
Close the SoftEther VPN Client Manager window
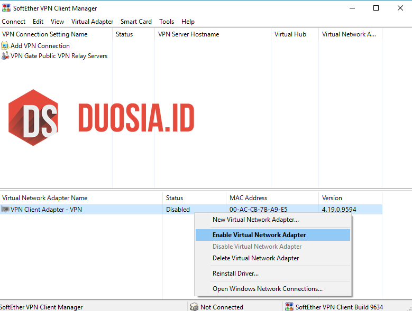pos(400,8)
